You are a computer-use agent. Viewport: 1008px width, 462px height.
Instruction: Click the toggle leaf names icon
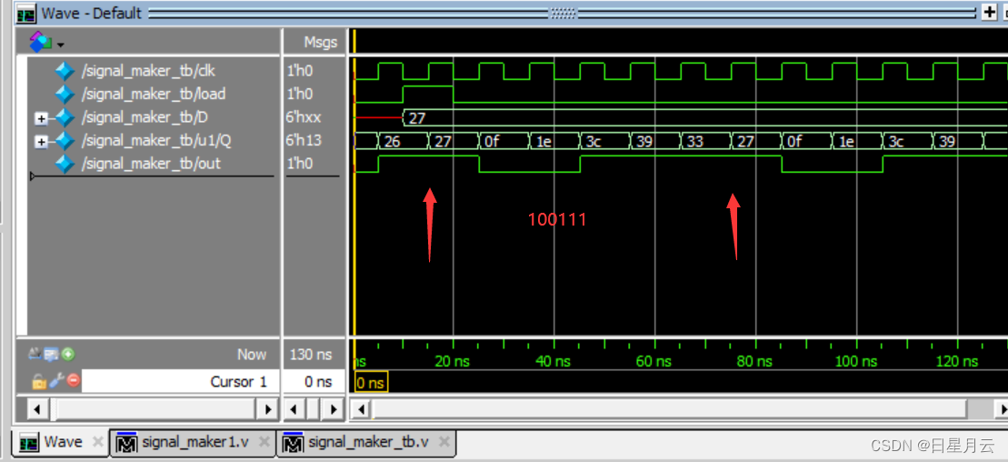pyautogui.click(x=35, y=354)
